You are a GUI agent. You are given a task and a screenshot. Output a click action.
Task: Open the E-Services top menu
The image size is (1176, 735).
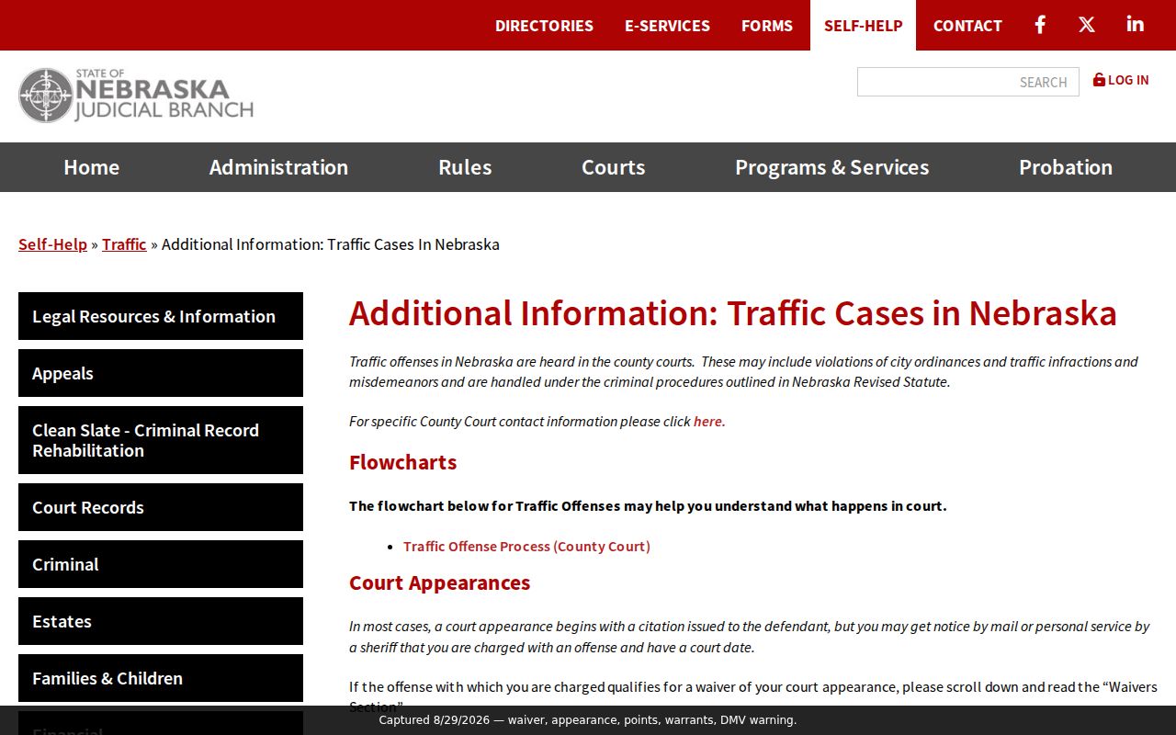[x=667, y=26]
